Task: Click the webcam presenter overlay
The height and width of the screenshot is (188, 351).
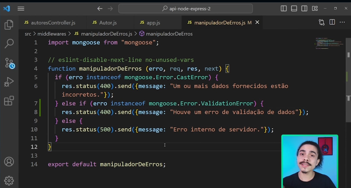Action: [x=310, y=161]
